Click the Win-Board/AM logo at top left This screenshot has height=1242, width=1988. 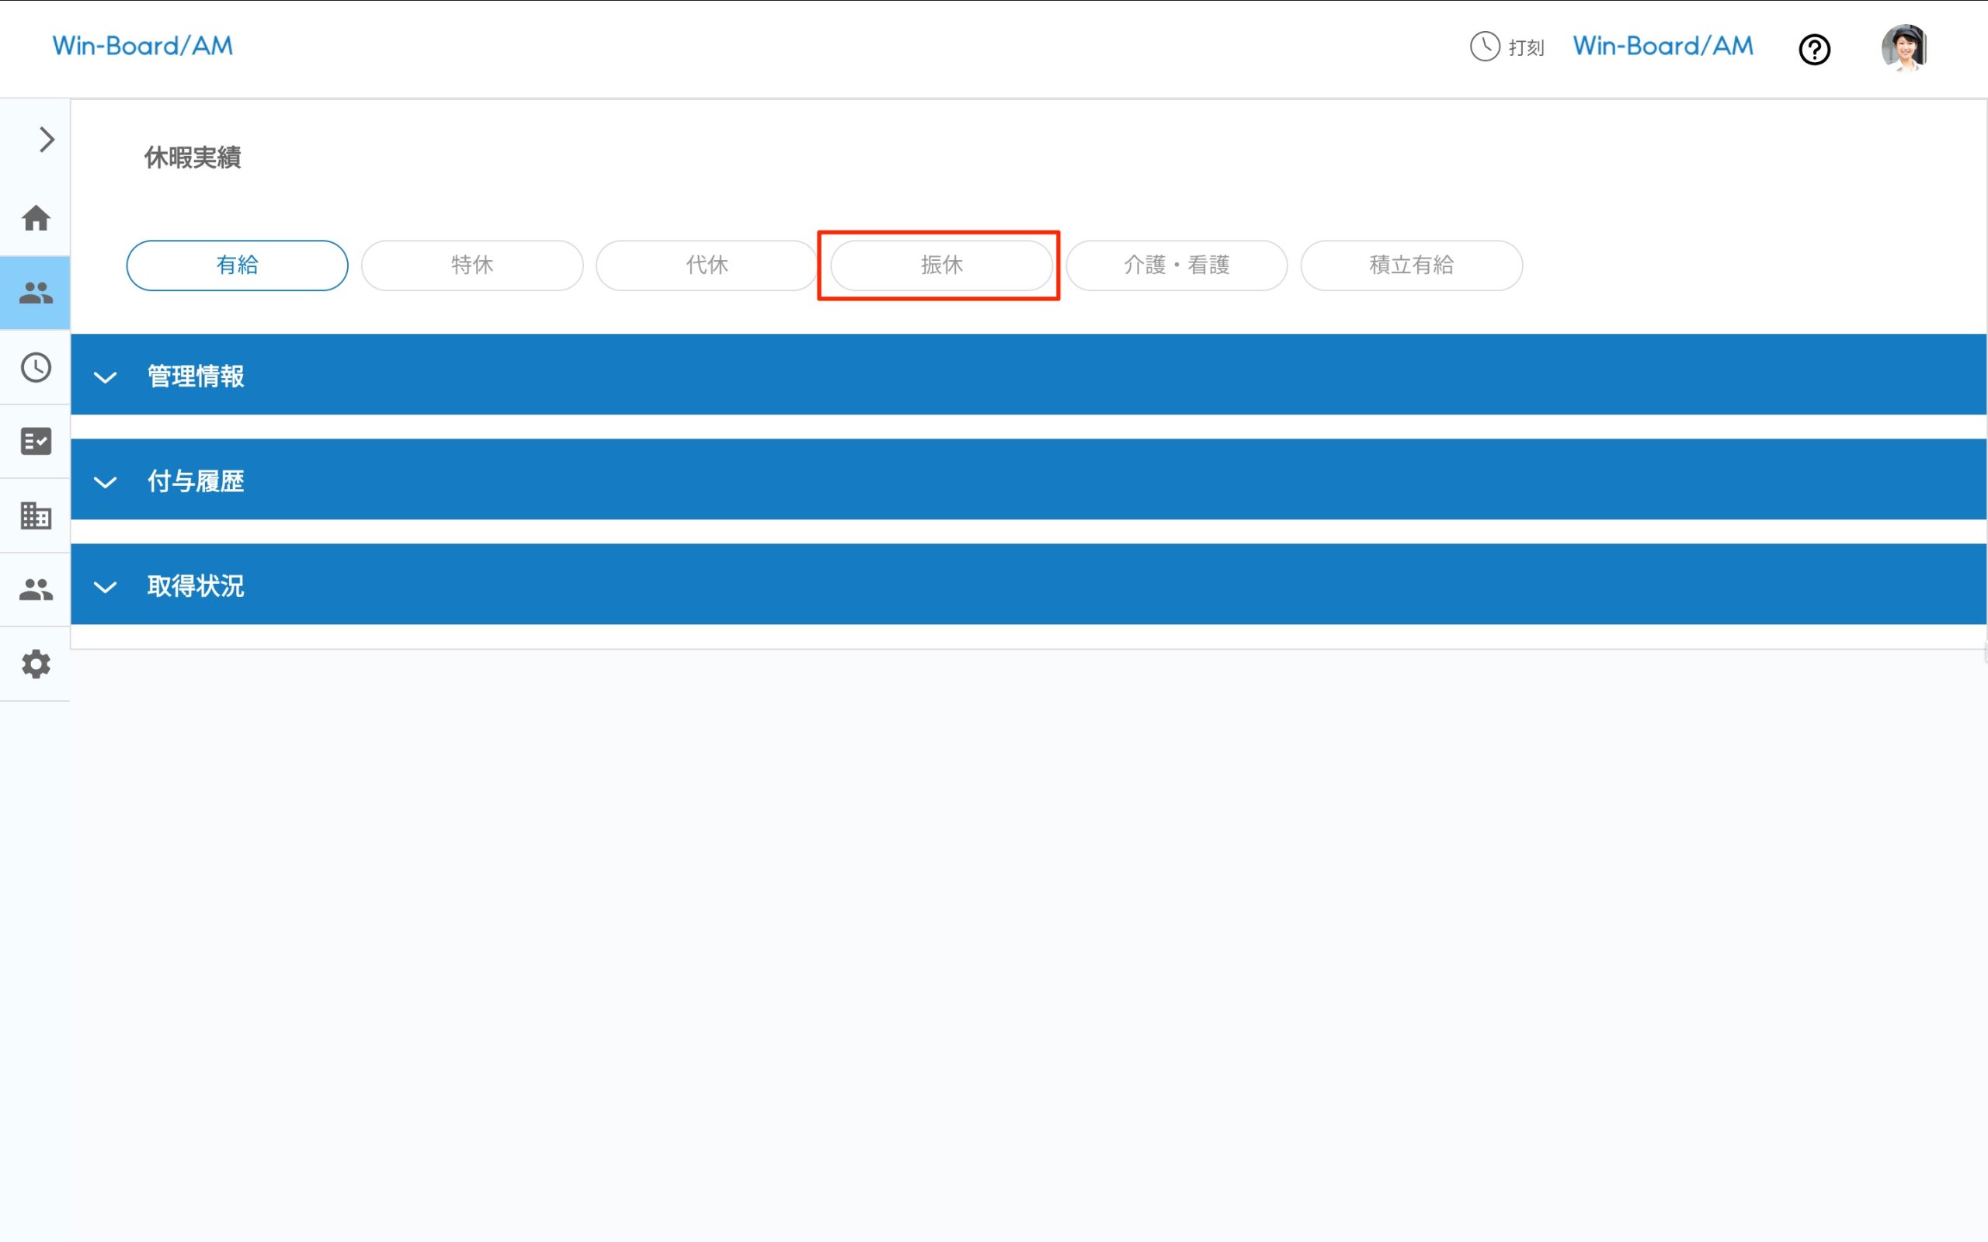click(143, 46)
